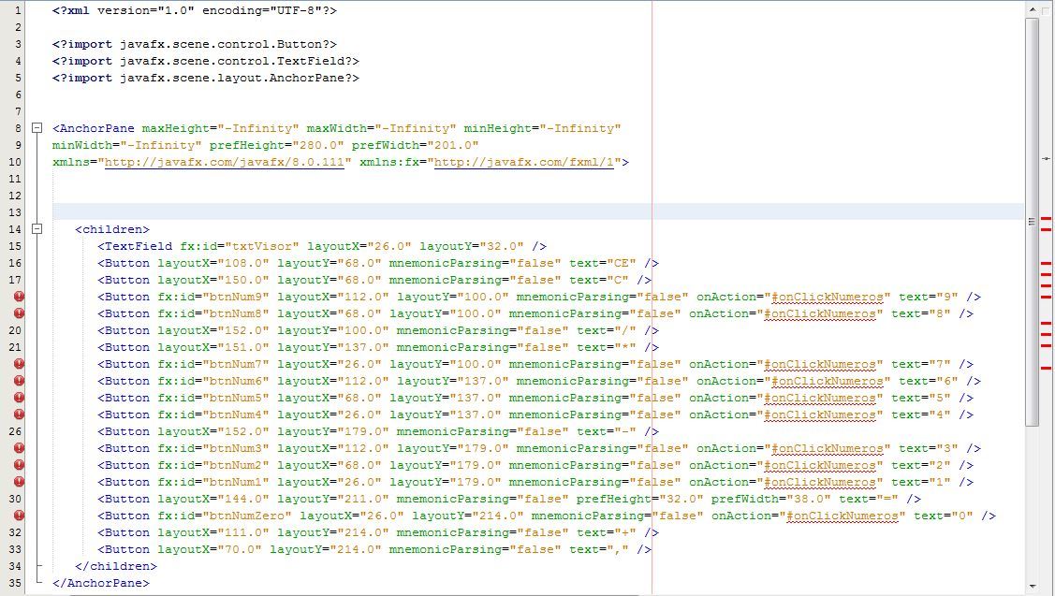Collapse the AnchorPane code fold
The image size is (1055, 596).
(37, 128)
